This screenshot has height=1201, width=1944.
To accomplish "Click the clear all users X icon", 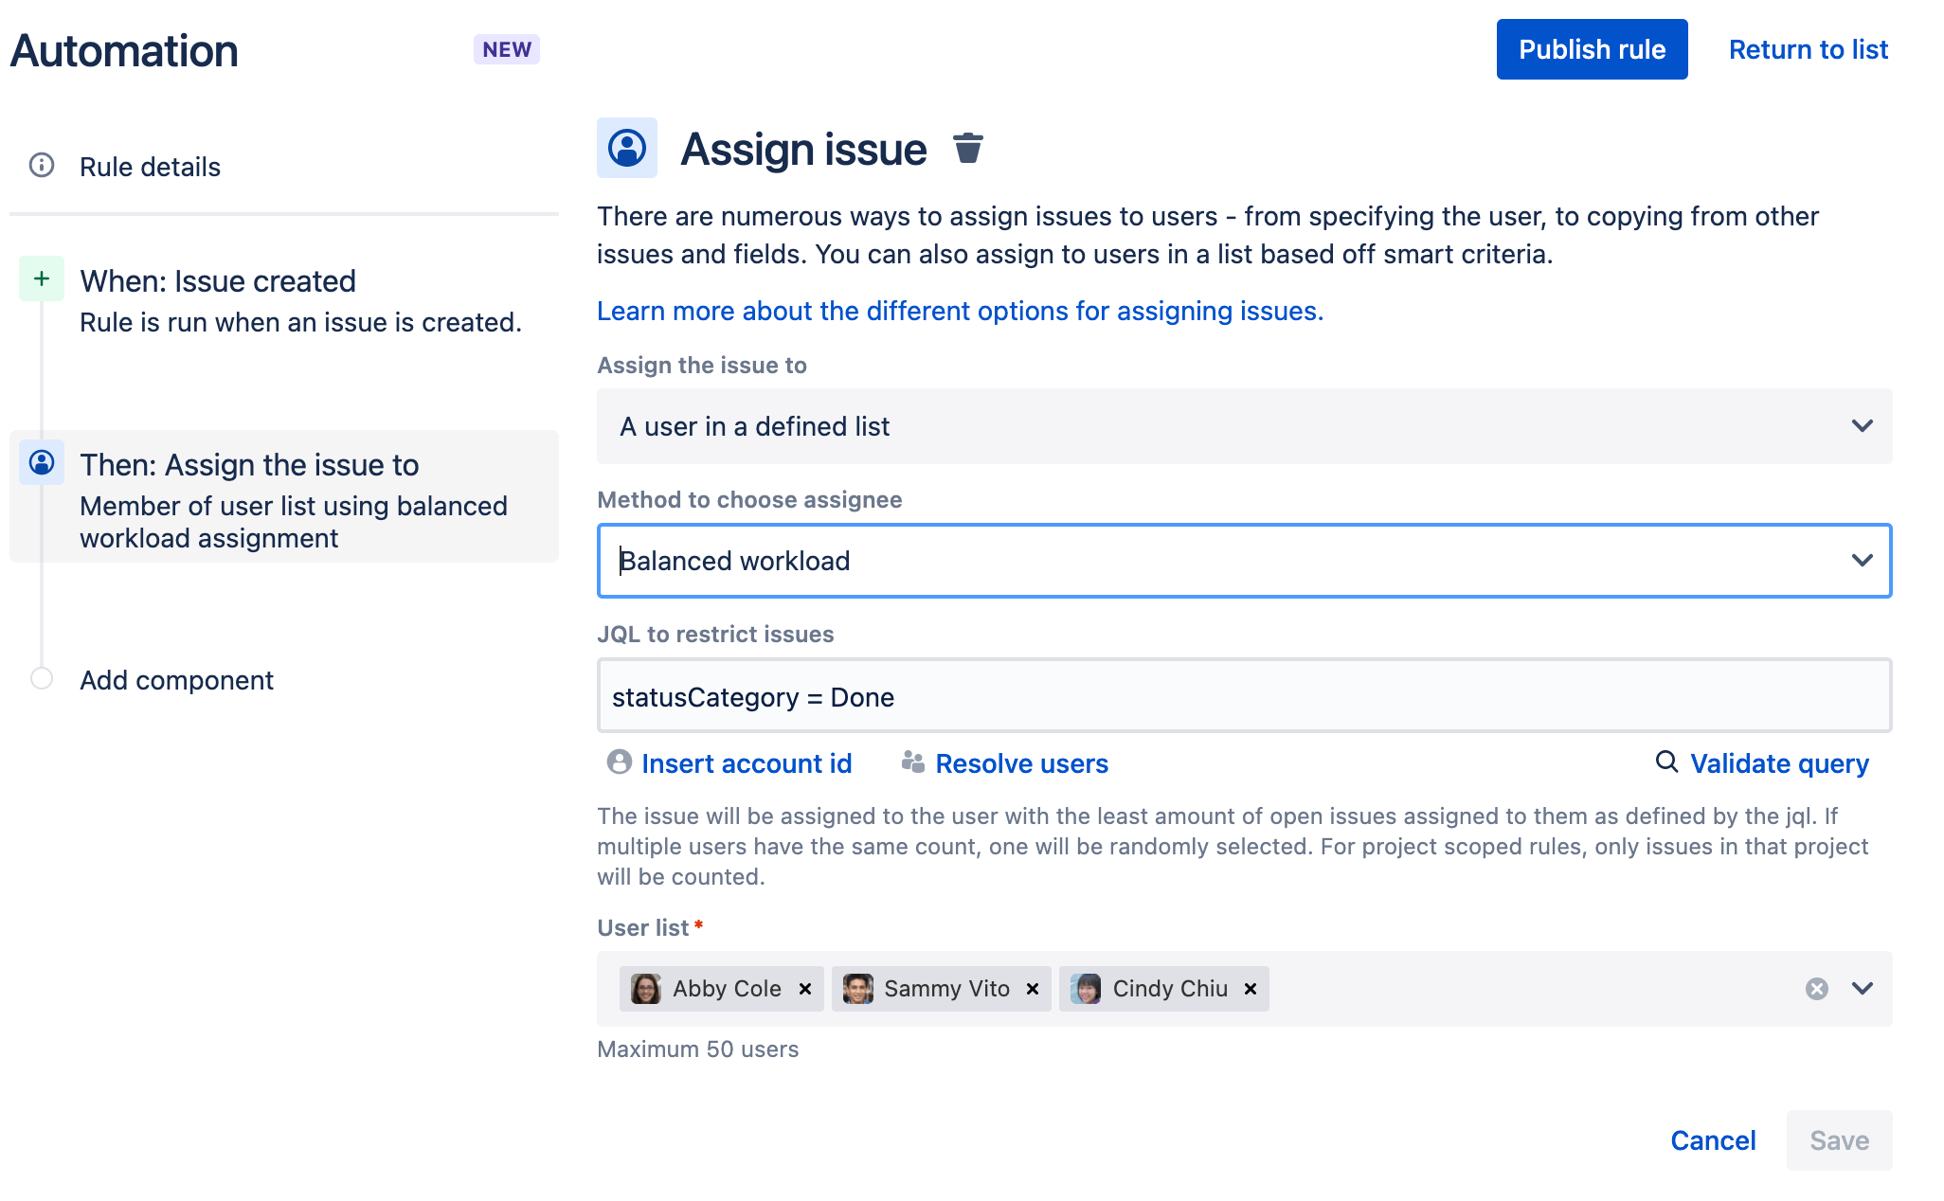I will point(1816,987).
